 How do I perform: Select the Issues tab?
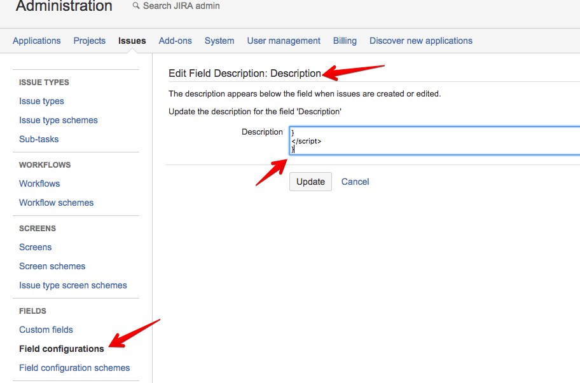click(132, 41)
